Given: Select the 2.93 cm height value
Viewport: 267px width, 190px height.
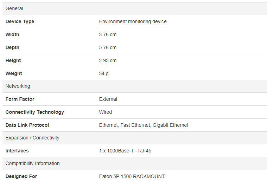Looking at the screenshot, I should point(108,60).
